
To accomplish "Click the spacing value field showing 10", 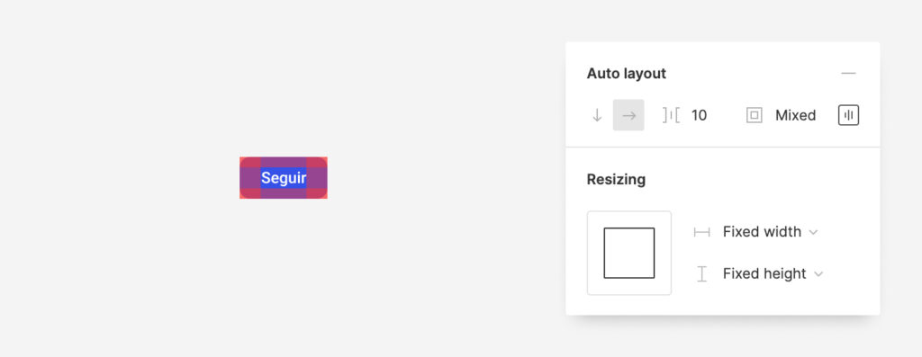I will click(699, 116).
